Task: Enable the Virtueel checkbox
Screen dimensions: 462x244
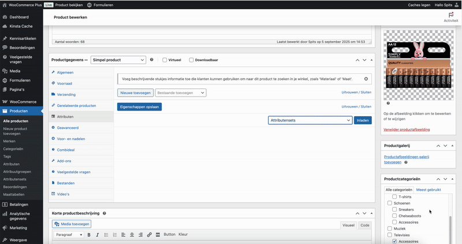Action: [165, 60]
